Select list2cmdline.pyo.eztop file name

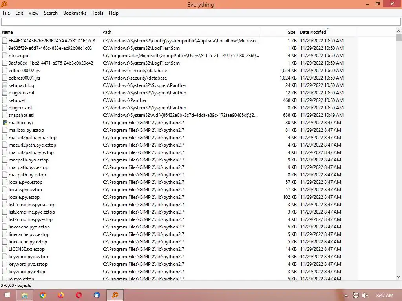tap(32, 205)
